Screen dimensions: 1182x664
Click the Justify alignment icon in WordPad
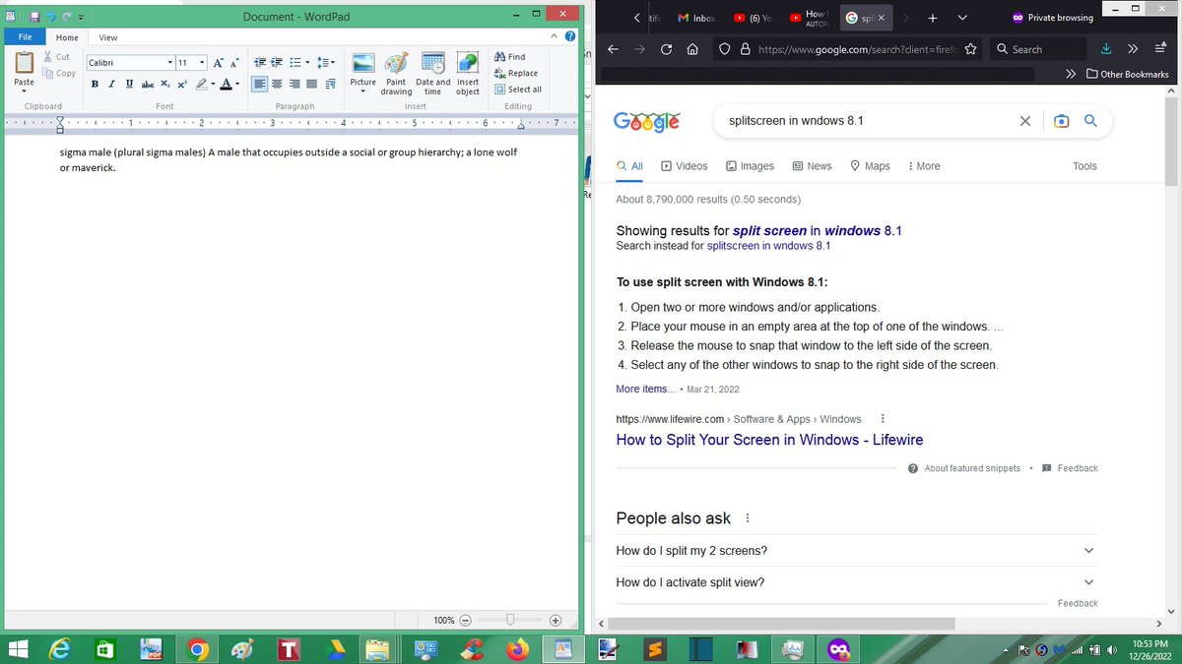coord(312,85)
